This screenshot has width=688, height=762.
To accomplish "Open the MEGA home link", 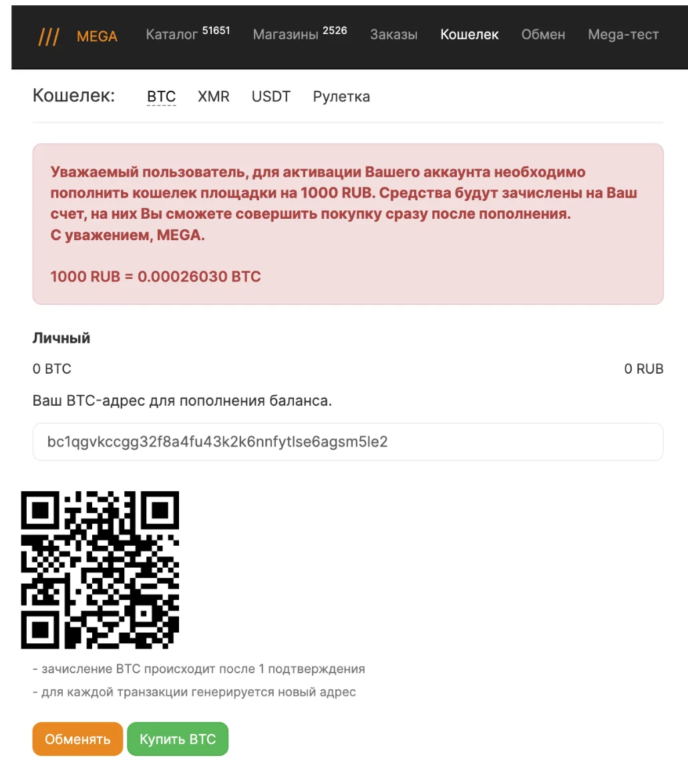I will click(97, 37).
